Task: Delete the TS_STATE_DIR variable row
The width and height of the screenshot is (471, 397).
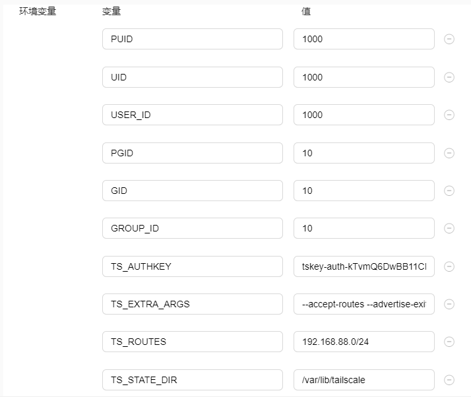Action: point(449,380)
